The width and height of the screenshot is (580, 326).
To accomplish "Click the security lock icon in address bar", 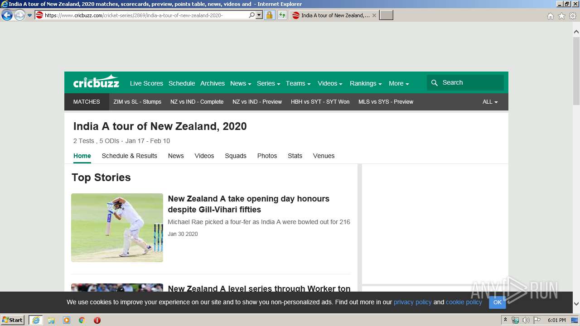I will [x=269, y=15].
